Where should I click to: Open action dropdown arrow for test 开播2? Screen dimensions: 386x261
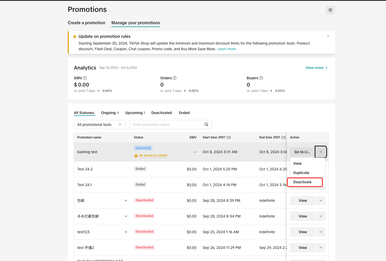[x=321, y=248]
